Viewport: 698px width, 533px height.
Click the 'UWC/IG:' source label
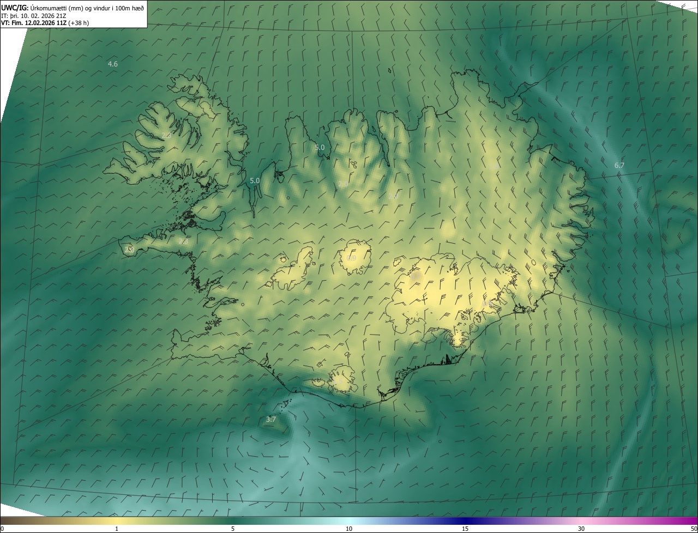[x=15, y=8]
